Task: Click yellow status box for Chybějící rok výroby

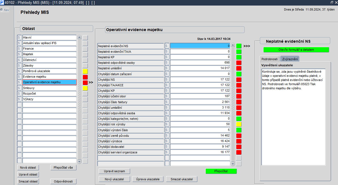Action: coord(239,124)
